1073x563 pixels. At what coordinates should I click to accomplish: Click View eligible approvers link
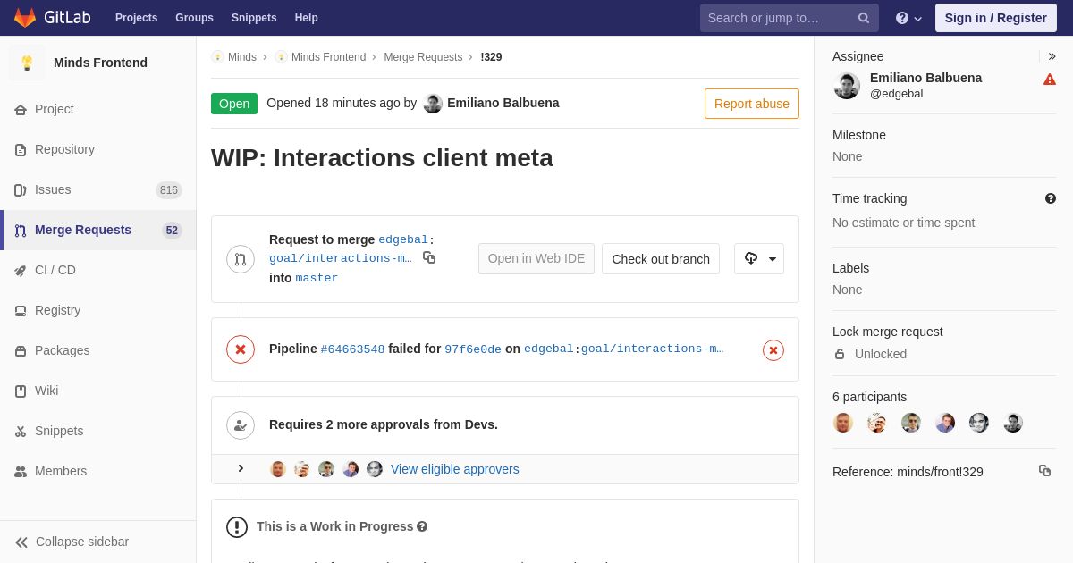point(454,469)
